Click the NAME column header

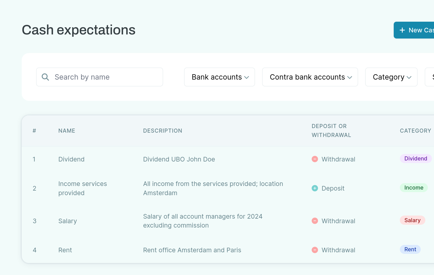[x=67, y=131]
